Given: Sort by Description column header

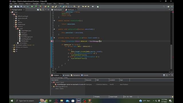Looking at the screenshot, I should coord(68,80).
